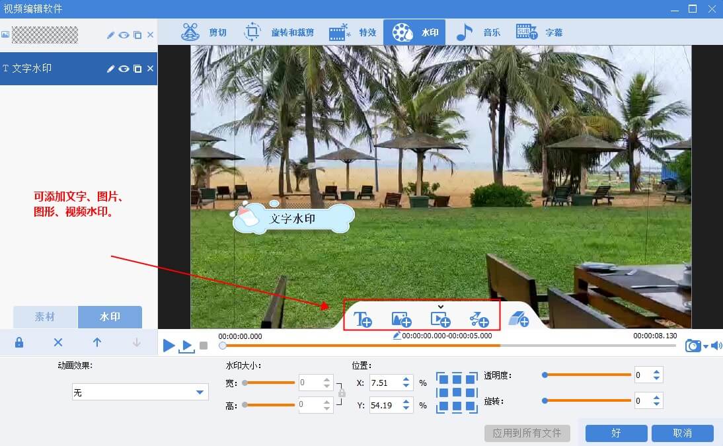
Task: Adjust the 透明度 transparency slider
Action: tap(587, 375)
